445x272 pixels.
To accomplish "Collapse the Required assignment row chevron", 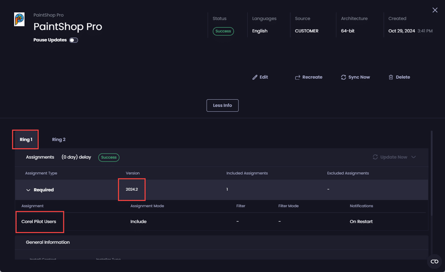I will pyautogui.click(x=28, y=190).
